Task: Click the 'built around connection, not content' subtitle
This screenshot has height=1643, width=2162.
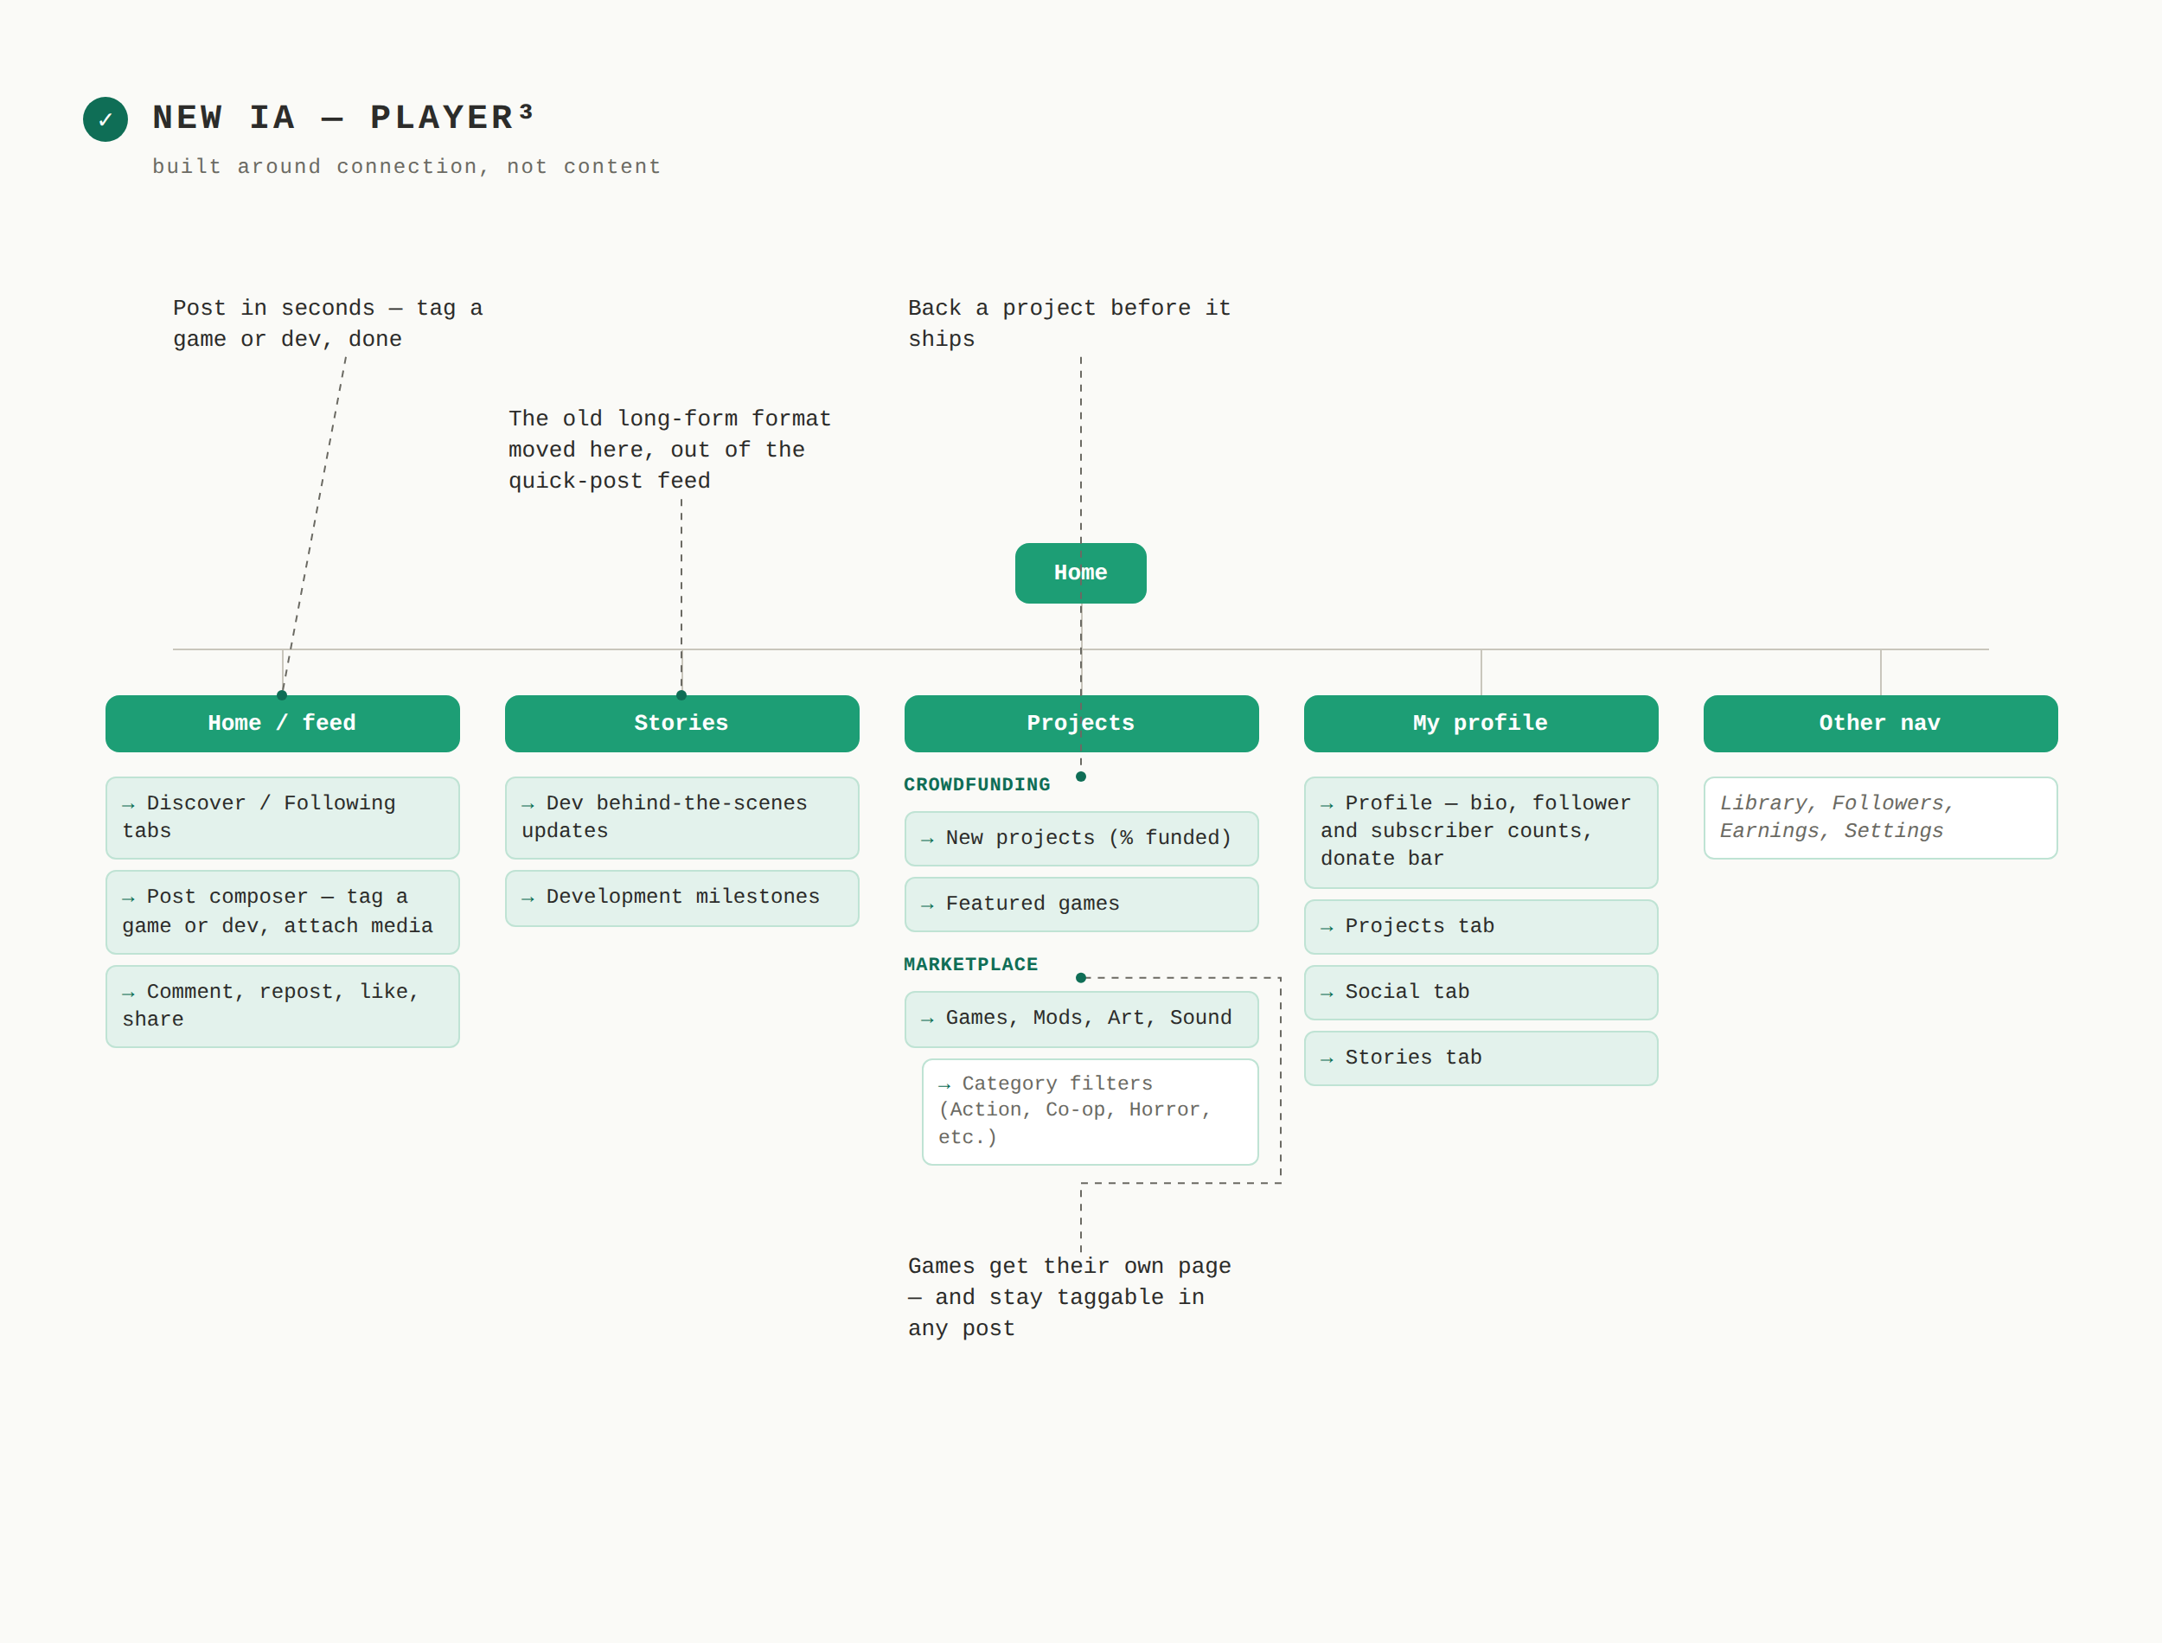Action: pos(406,167)
